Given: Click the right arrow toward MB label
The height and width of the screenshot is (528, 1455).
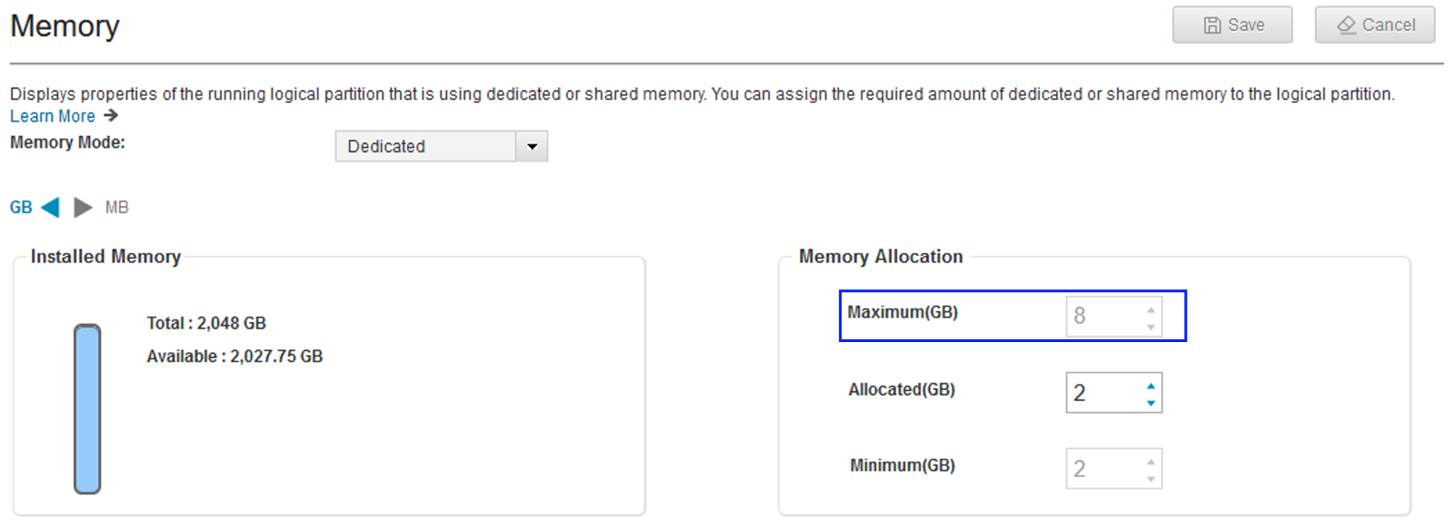Looking at the screenshot, I should (83, 207).
